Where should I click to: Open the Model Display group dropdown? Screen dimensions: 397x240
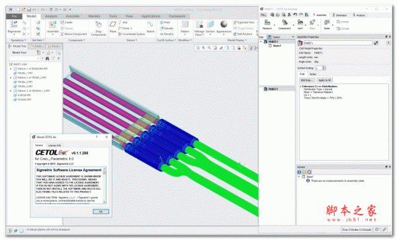click(x=237, y=40)
